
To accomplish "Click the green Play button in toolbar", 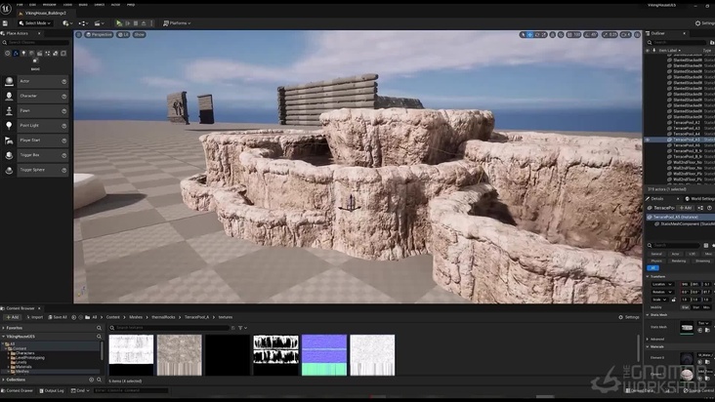I will click(119, 22).
